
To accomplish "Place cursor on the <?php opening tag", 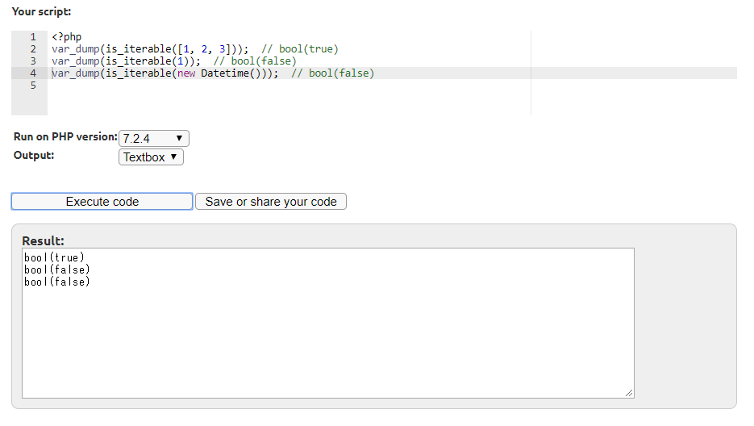I will (x=66, y=37).
